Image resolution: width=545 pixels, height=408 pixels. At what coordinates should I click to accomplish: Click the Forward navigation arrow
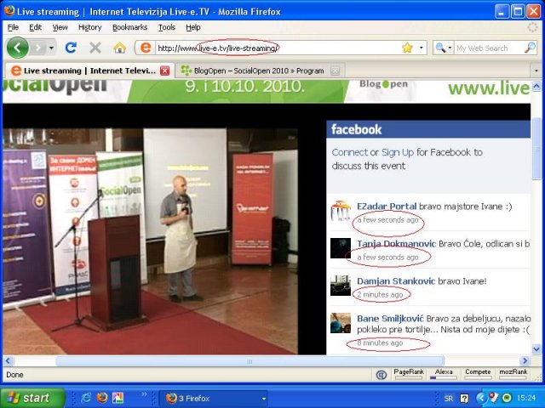click(38, 48)
